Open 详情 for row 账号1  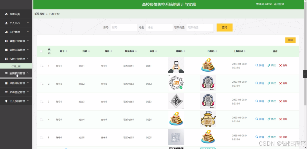260,65
